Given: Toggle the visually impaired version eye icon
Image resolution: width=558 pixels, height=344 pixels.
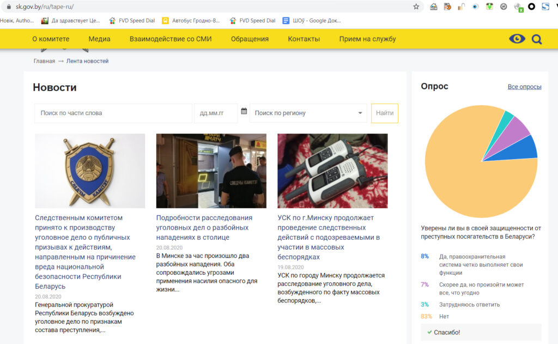Looking at the screenshot, I should pyautogui.click(x=516, y=39).
